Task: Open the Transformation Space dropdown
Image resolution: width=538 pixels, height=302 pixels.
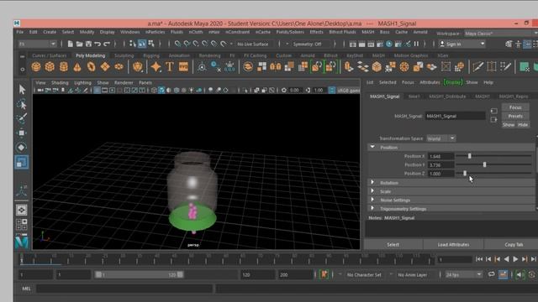Action: (441, 138)
